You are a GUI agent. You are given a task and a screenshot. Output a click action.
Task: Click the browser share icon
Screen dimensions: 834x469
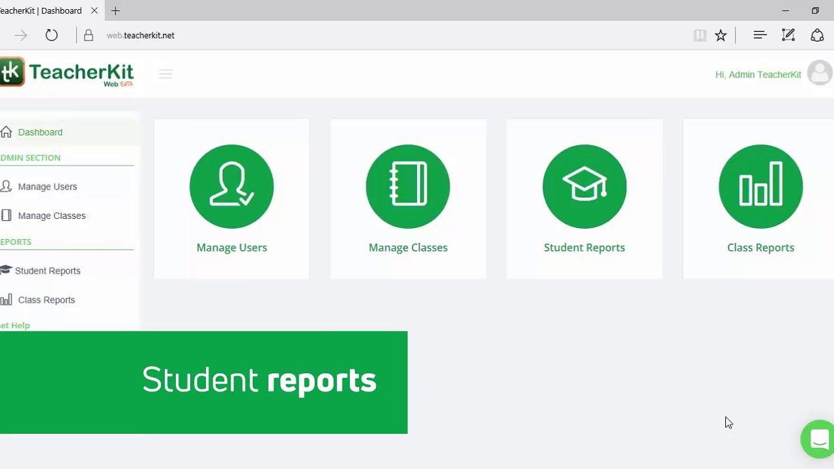pyautogui.click(x=817, y=35)
